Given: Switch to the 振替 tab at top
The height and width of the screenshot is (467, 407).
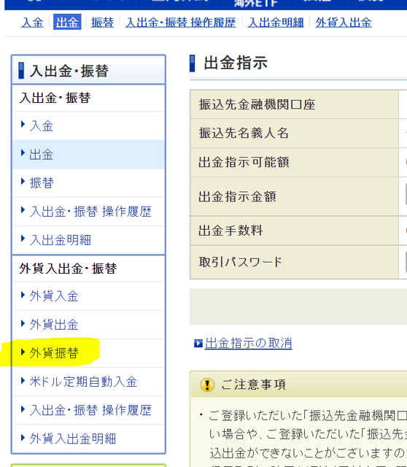Looking at the screenshot, I should (x=102, y=23).
